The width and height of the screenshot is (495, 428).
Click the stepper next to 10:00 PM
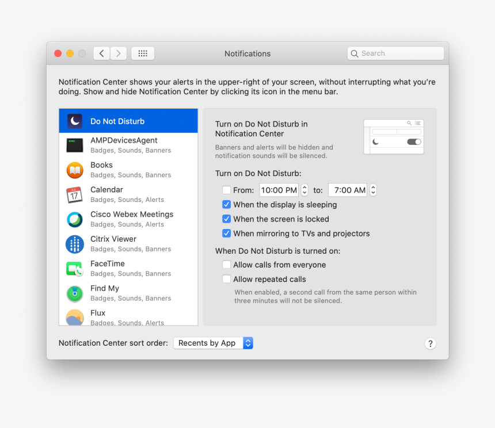pyautogui.click(x=304, y=190)
